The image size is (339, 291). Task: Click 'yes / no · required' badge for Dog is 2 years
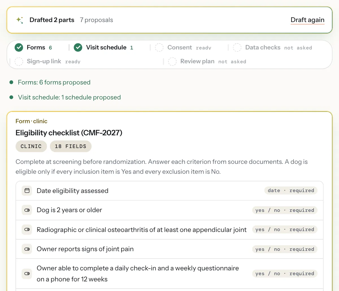pos(285,210)
